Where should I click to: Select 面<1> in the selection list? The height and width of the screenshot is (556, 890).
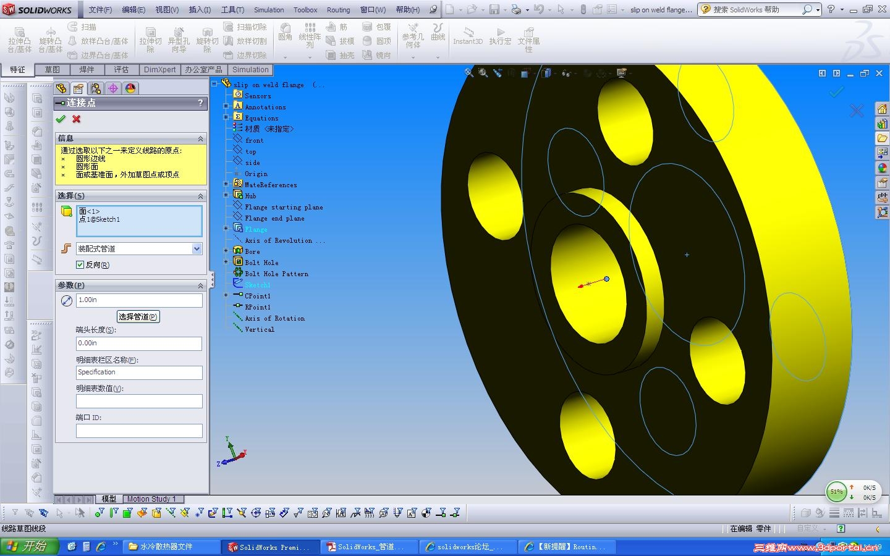(x=89, y=211)
